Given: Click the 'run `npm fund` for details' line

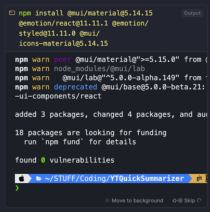Looking at the screenshot, I should 80,142.
